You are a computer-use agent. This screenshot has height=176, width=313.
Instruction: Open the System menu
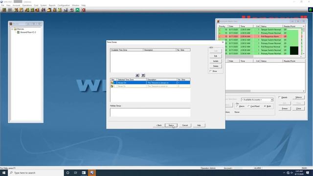pyautogui.click(x=44, y=5)
